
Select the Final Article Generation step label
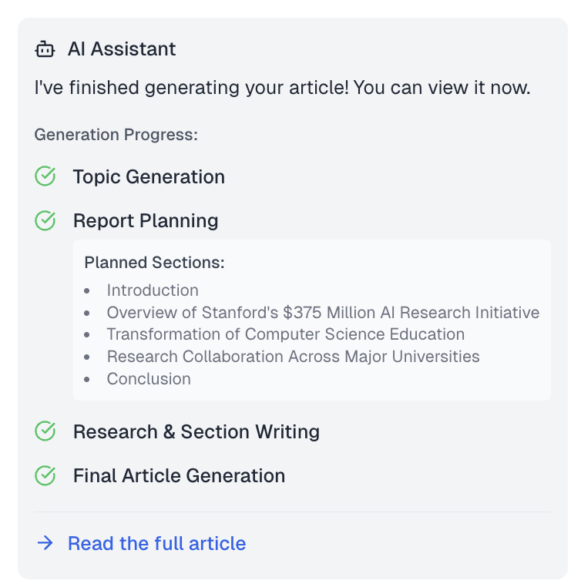(179, 475)
